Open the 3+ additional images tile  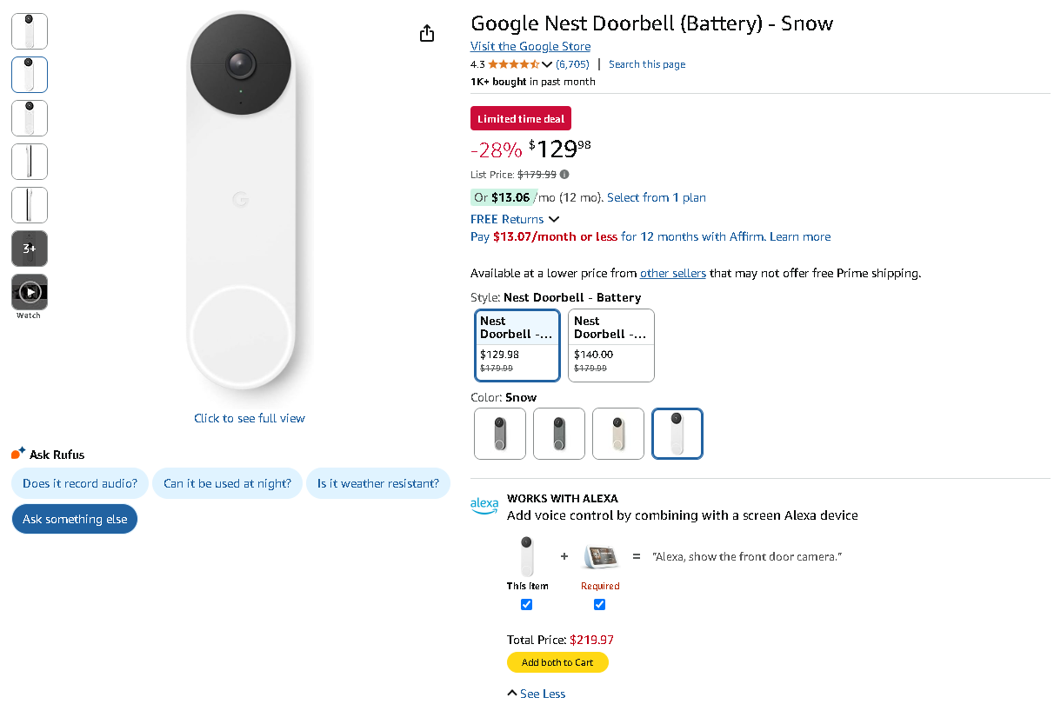point(29,248)
